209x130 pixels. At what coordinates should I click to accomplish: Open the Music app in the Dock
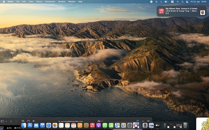point(92,125)
